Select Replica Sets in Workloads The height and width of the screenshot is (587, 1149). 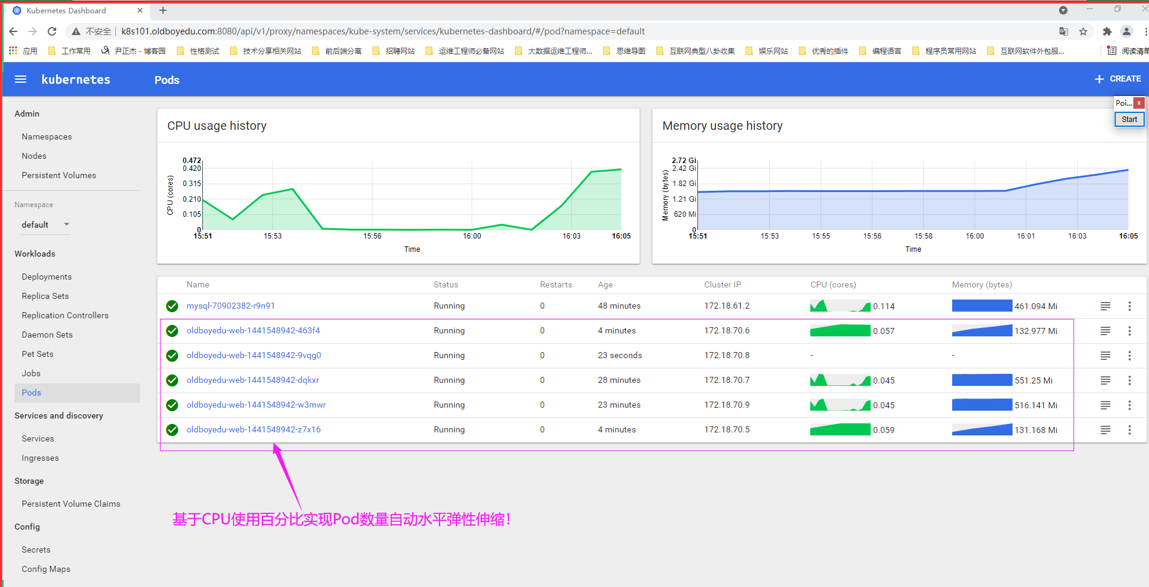[45, 296]
